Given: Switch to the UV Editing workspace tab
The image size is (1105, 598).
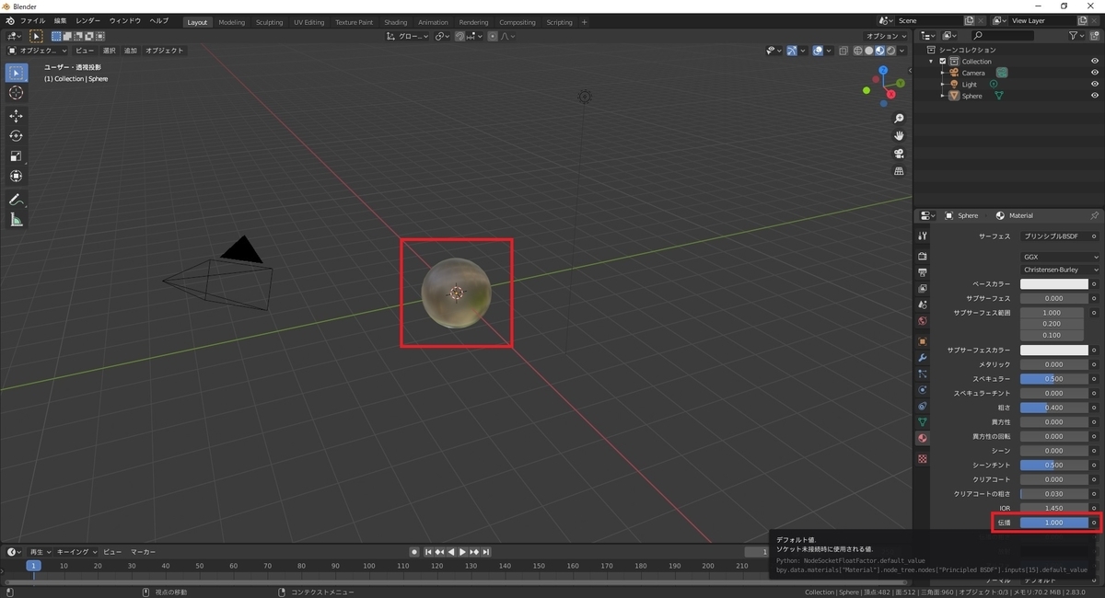Looking at the screenshot, I should point(309,22).
